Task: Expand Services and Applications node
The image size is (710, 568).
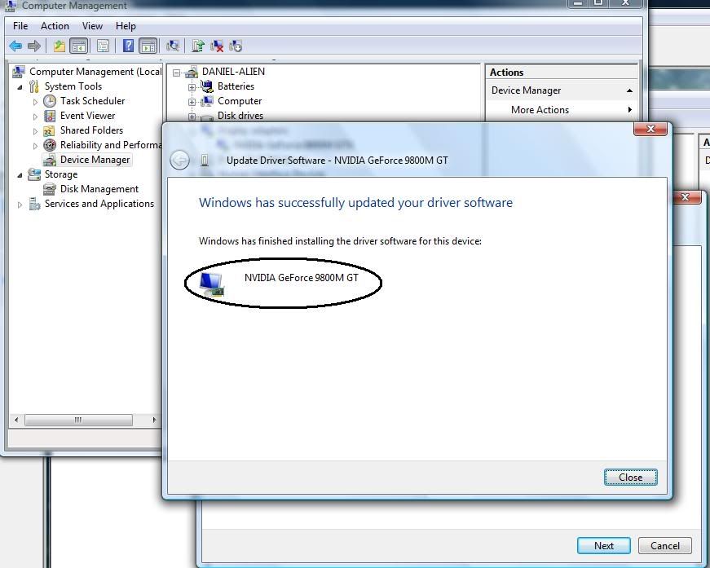Action: (x=20, y=205)
